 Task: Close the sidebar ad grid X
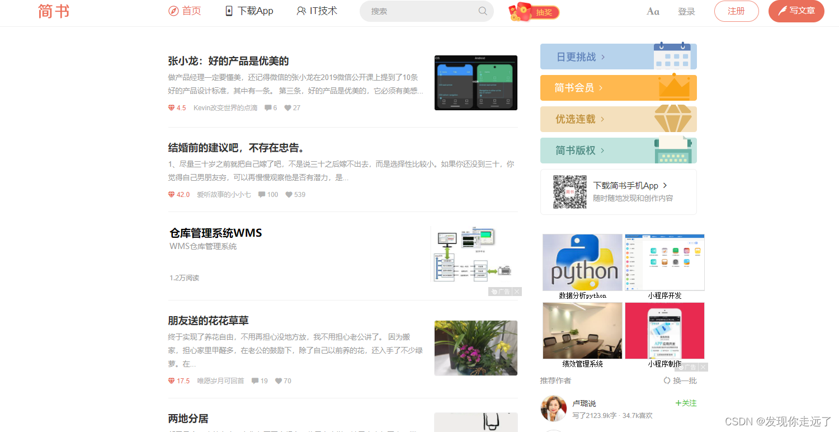(x=703, y=367)
